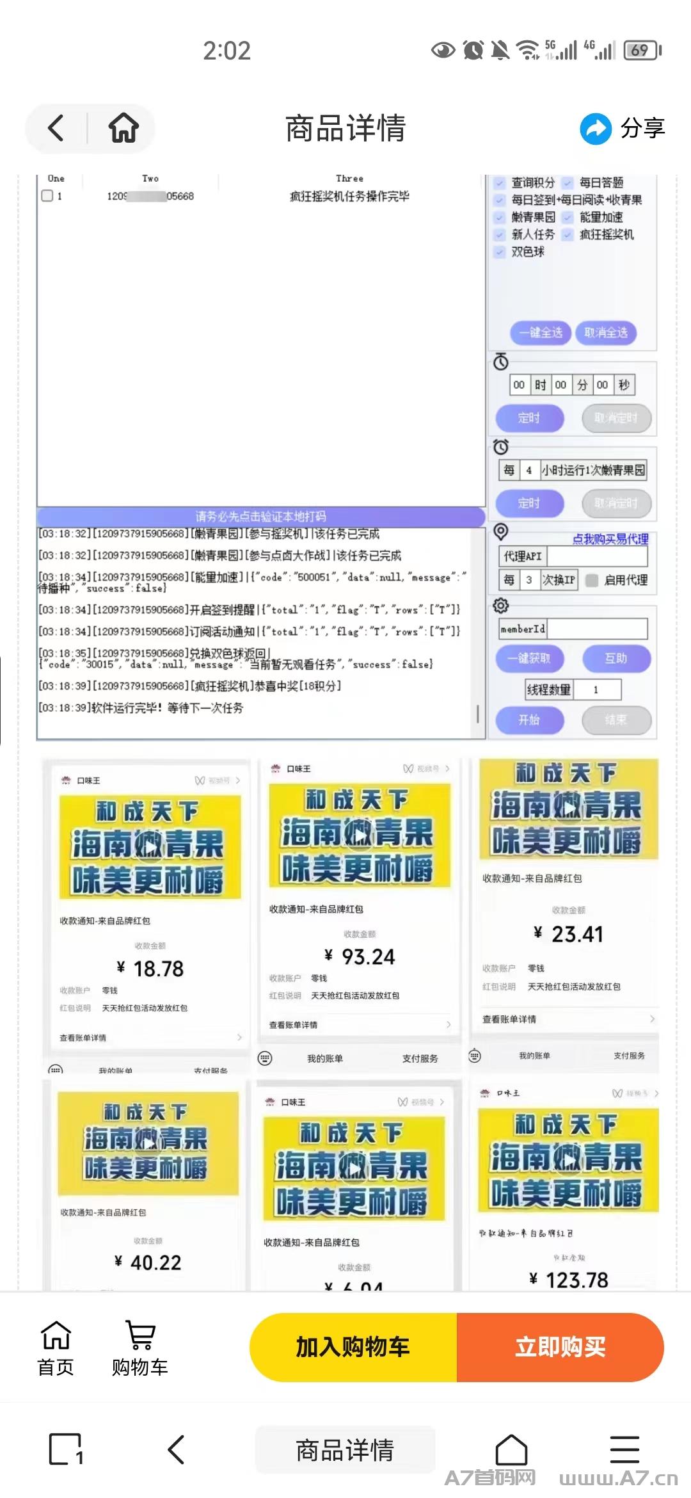
Task: Switch to 我的账单 in the ¥93.24 card
Action: (x=325, y=1059)
